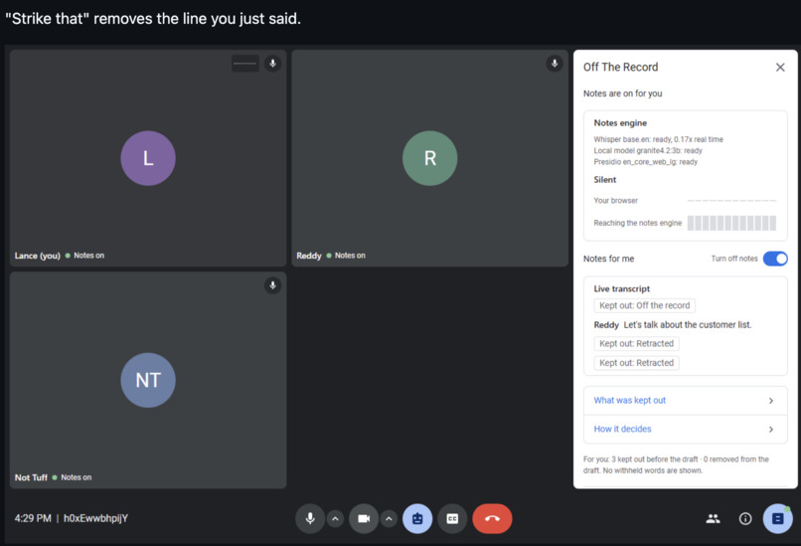This screenshot has width=801, height=546.
Task: Click the Your browser audio level meter
Action: point(731,201)
